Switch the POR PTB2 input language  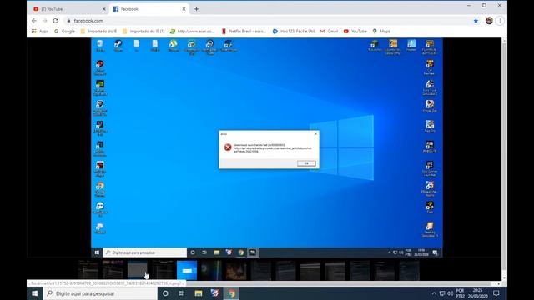(460, 293)
